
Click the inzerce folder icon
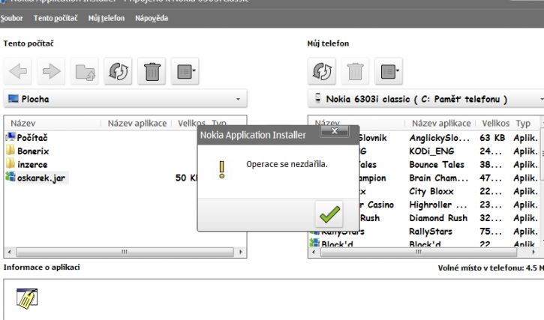pos(11,163)
